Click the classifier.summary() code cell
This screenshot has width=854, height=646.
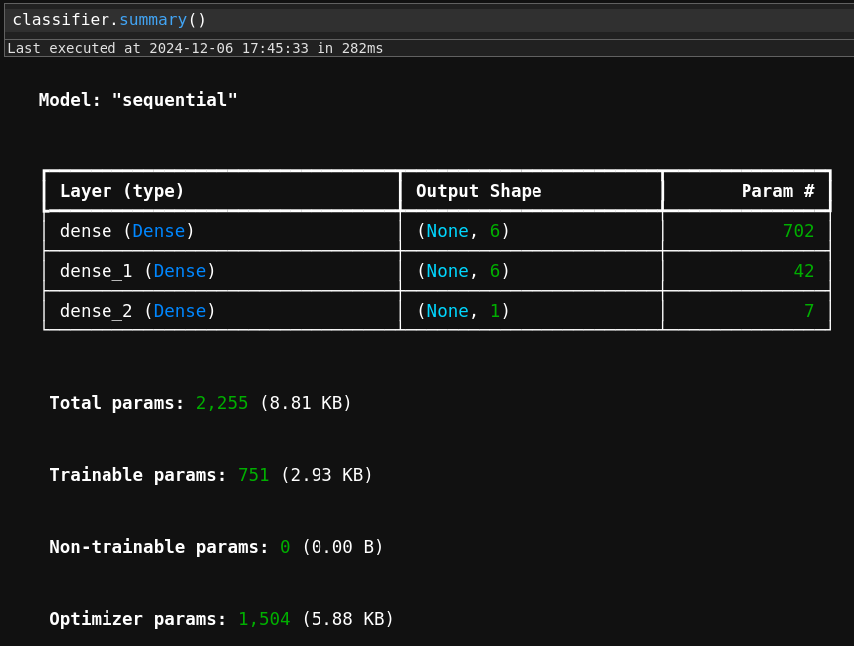tap(429, 20)
